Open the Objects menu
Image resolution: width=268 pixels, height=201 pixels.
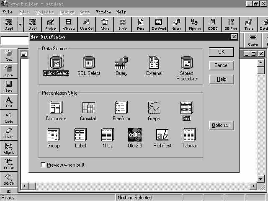tap(45, 12)
